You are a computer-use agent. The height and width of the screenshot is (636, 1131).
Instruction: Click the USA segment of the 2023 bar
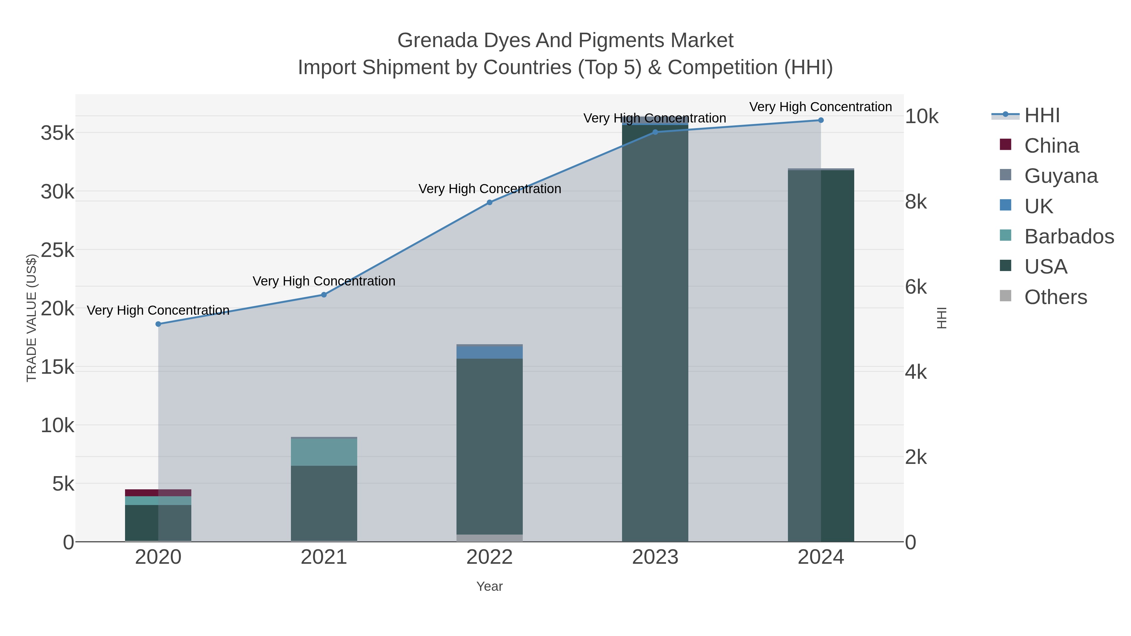click(x=655, y=334)
